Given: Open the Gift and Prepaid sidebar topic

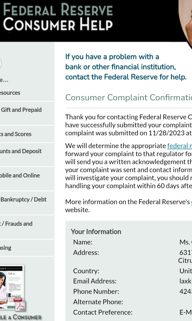Looking at the screenshot, I should tap(21, 110).
